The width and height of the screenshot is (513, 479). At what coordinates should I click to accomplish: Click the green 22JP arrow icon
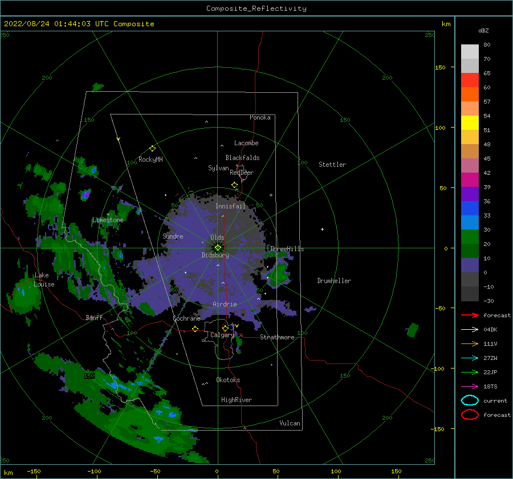(x=470, y=372)
